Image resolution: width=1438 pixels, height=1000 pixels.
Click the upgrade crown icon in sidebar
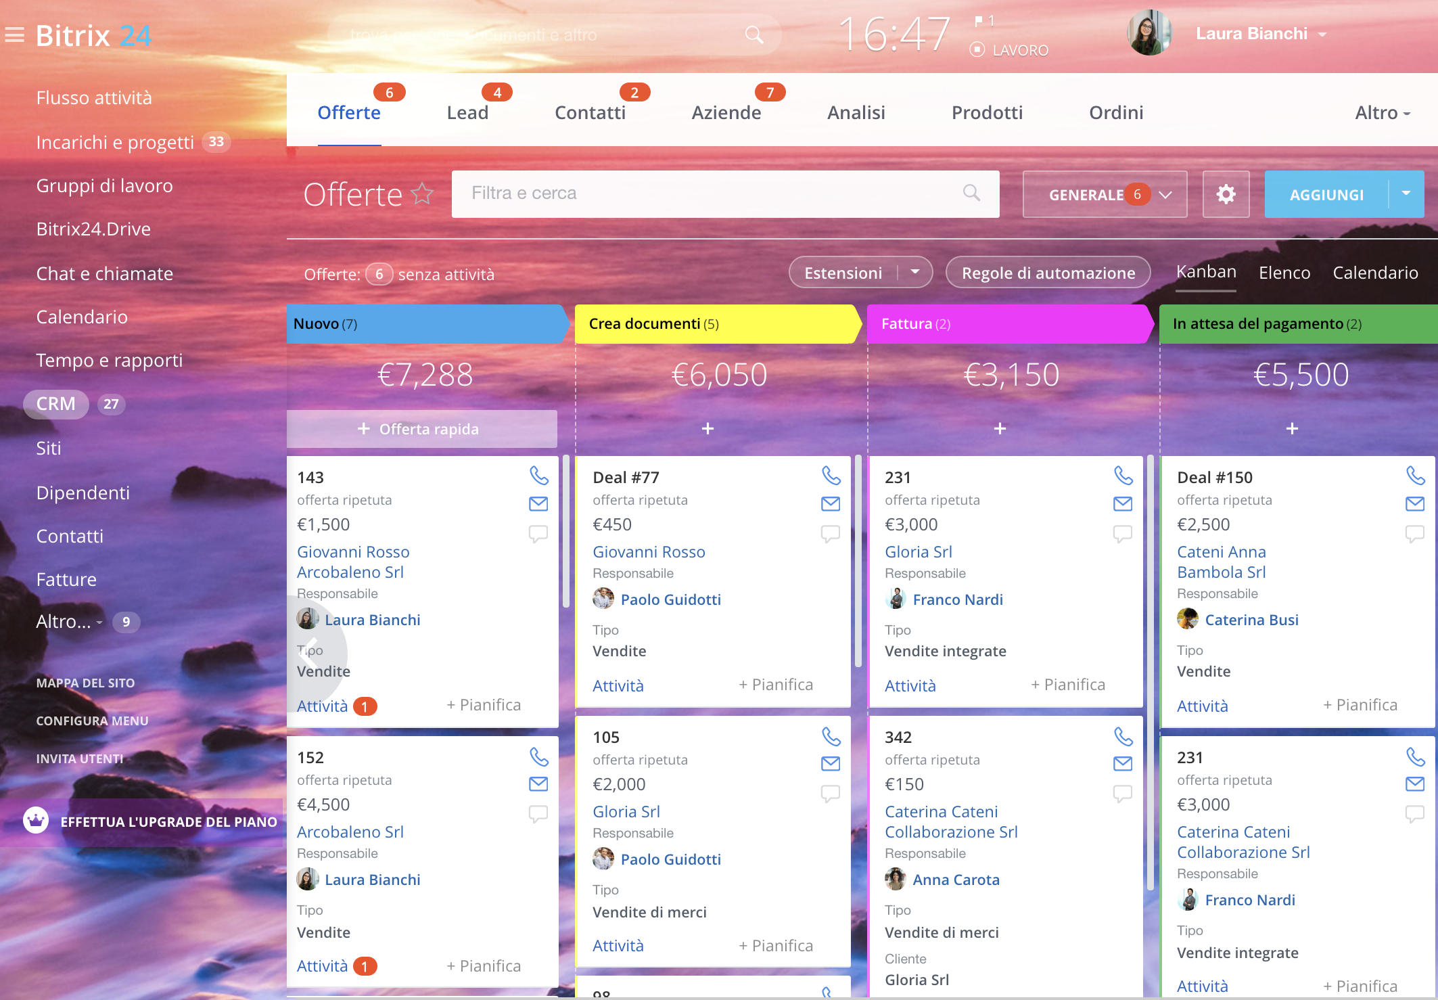click(35, 821)
